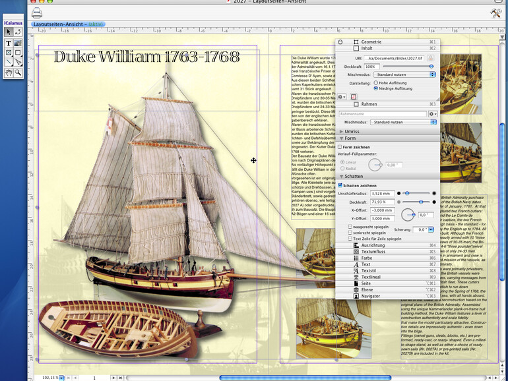The image size is (508, 381).
Task: Switch to the Geometrie inspector section
Action: [x=371, y=42]
